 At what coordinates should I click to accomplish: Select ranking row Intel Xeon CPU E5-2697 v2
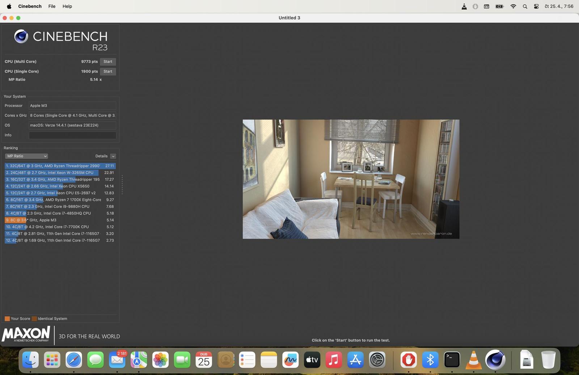60,193
